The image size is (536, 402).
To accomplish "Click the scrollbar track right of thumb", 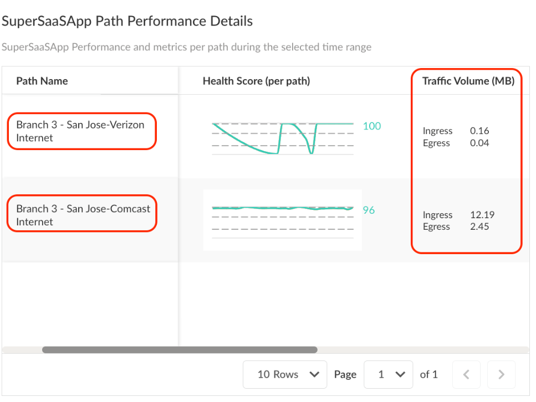I will pyautogui.click(x=421, y=350).
